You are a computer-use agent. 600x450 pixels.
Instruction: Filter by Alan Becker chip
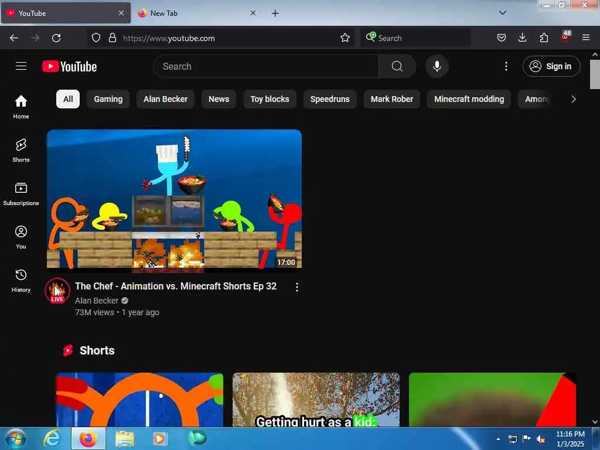point(165,99)
